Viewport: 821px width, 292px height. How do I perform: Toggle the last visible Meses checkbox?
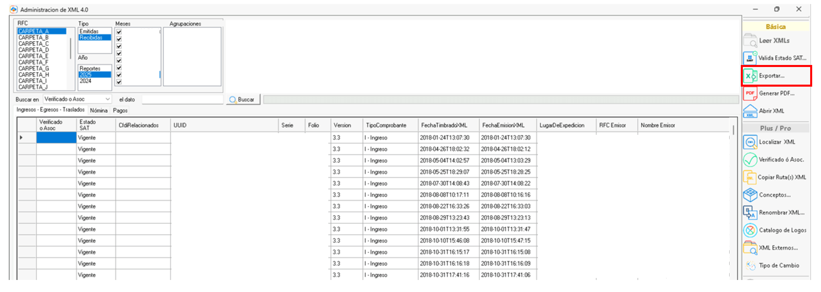point(119,82)
